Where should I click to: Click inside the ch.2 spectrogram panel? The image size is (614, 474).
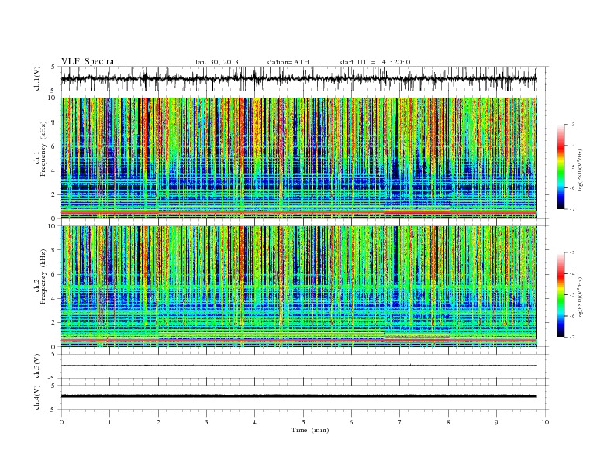299,287
